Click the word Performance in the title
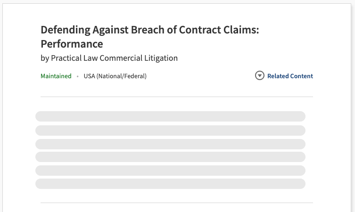 [x=72, y=44]
